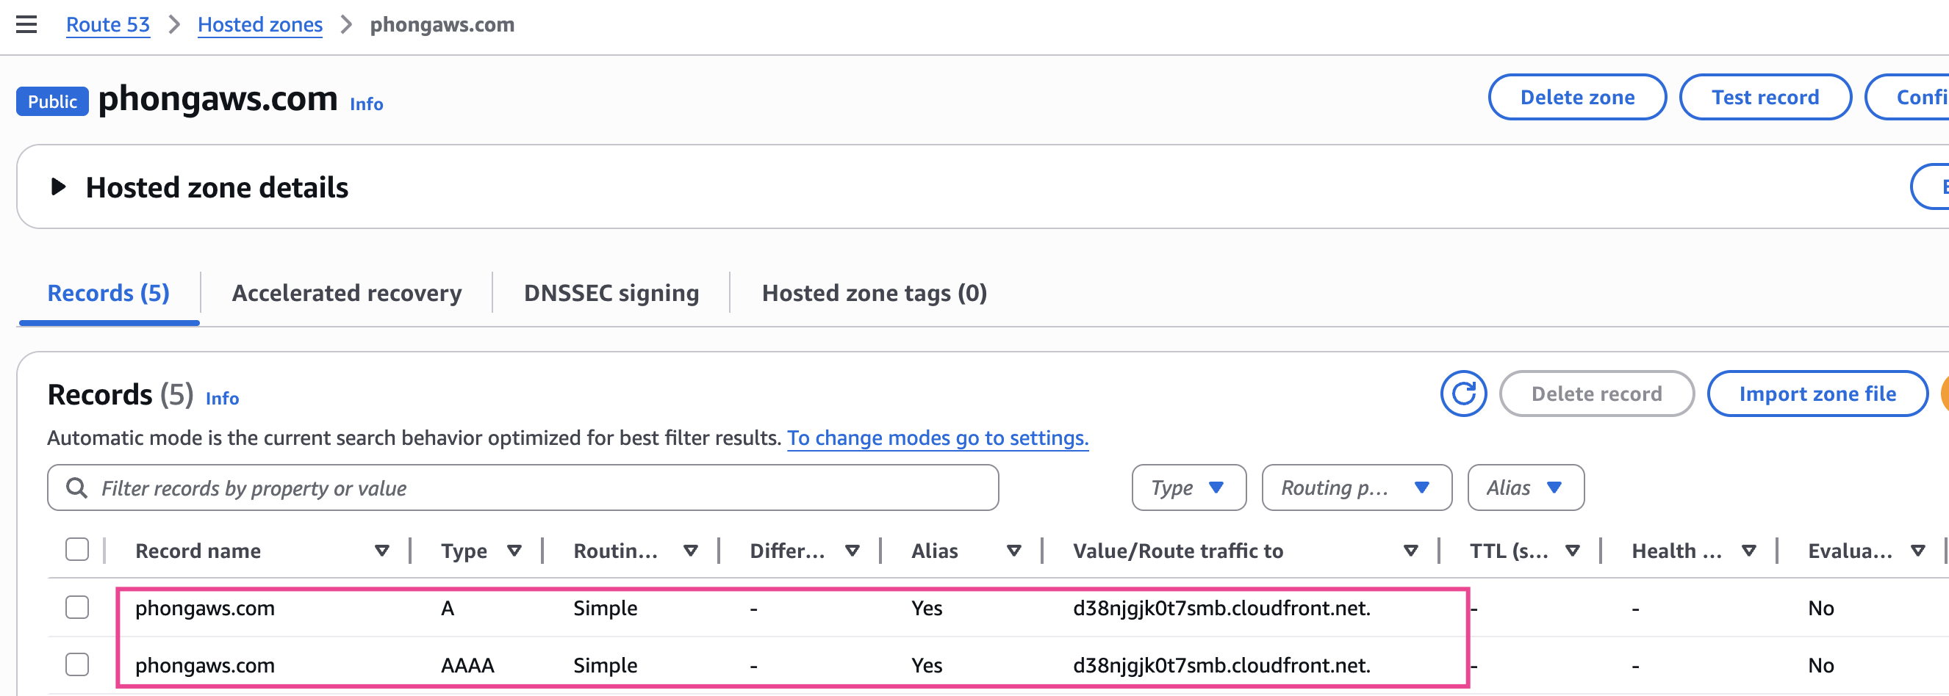Screen dimensions: 1949x696
Task: Open the Hosted zones breadcrumb link
Action: click(259, 25)
